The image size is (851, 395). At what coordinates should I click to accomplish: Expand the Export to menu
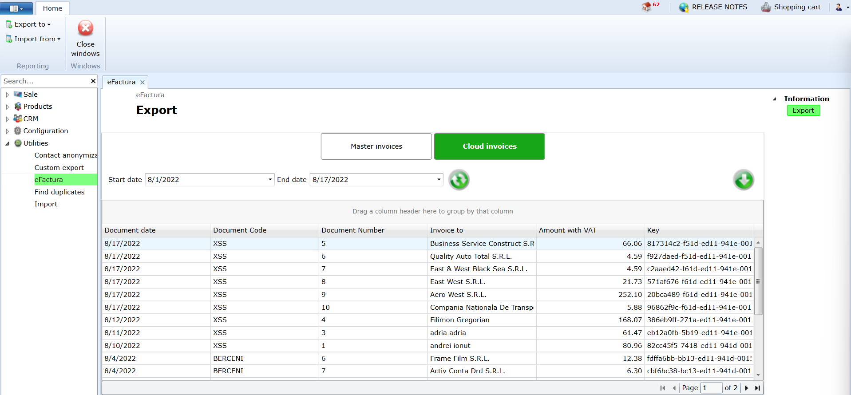click(x=29, y=24)
